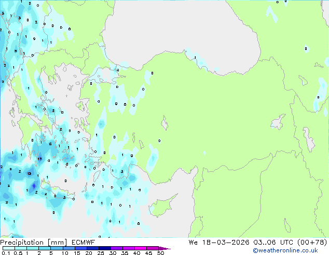
Task: Click the 'Precipitation [mm]' title text
Action: [34, 243]
